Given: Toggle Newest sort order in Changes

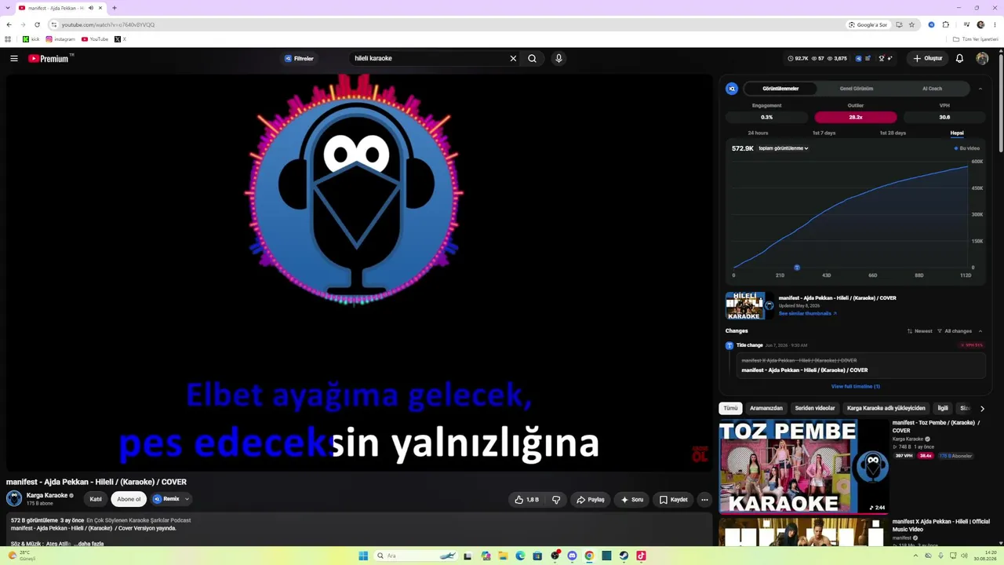Looking at the screenshot, I should 920,331.
